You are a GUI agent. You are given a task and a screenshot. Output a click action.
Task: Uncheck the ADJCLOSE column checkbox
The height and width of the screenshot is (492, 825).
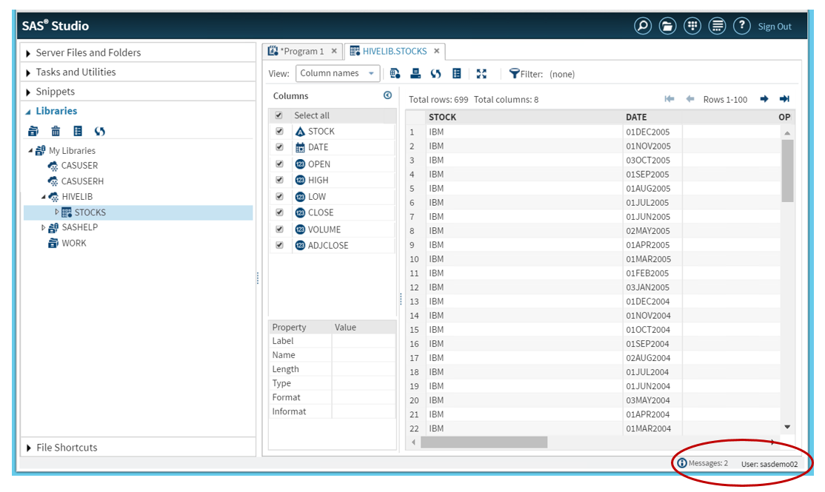279,246
